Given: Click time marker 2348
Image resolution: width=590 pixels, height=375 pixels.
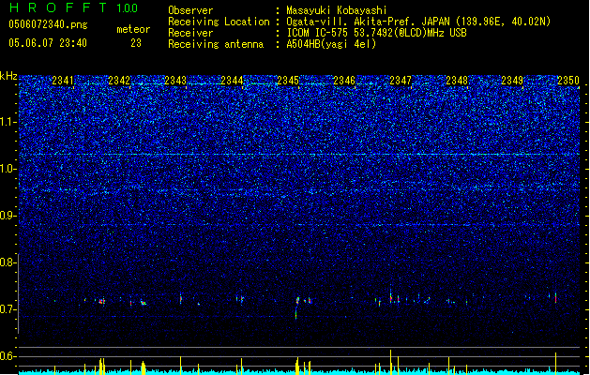Looking at the screenshot, I should [x=457, y=81].
